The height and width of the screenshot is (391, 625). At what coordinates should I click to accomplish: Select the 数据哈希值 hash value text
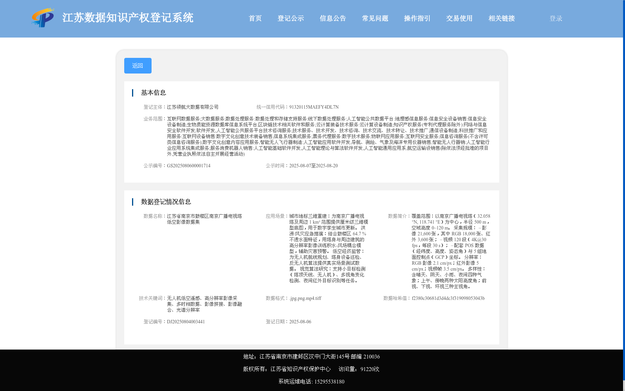[448, 298]
